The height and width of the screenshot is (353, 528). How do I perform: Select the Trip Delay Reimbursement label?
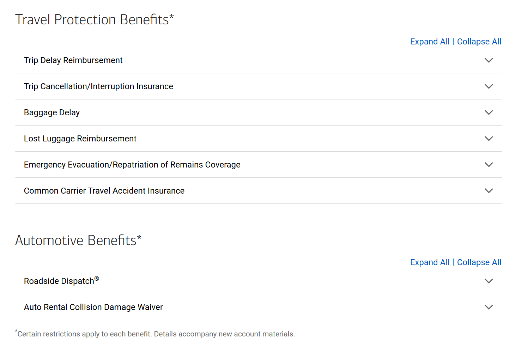point(73,60)
